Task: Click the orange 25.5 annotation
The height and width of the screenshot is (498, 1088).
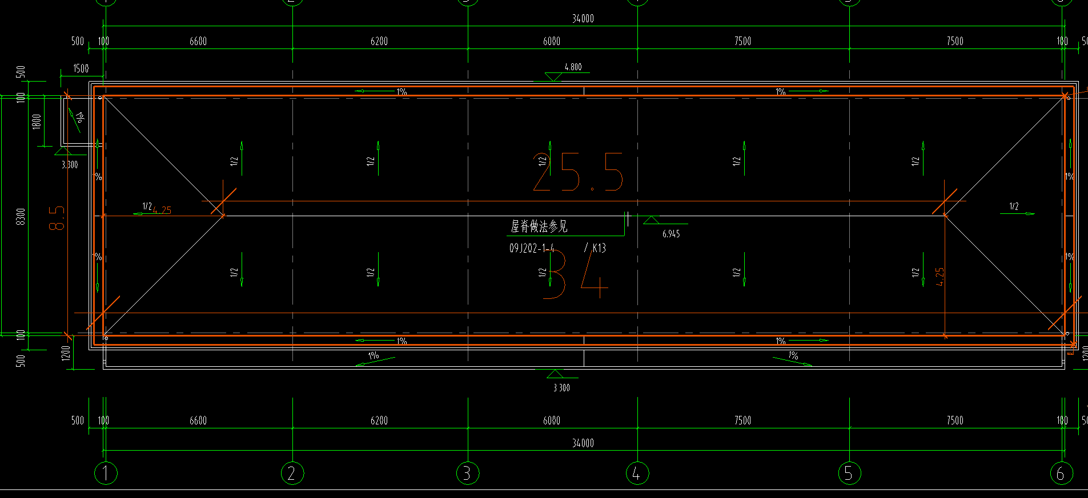Action: 578,172
